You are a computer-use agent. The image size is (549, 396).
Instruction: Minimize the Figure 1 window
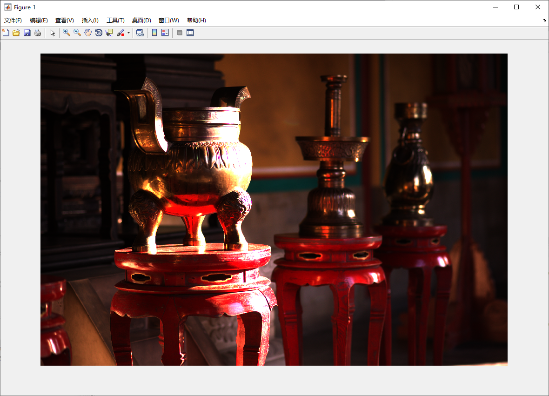495,7
